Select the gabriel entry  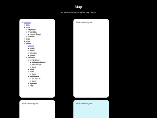tap(33, 48)
